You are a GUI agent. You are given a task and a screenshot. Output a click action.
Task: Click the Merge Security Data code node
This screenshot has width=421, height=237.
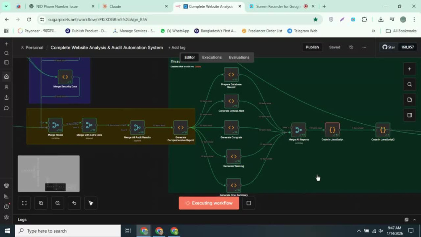[x=65, y=77]
